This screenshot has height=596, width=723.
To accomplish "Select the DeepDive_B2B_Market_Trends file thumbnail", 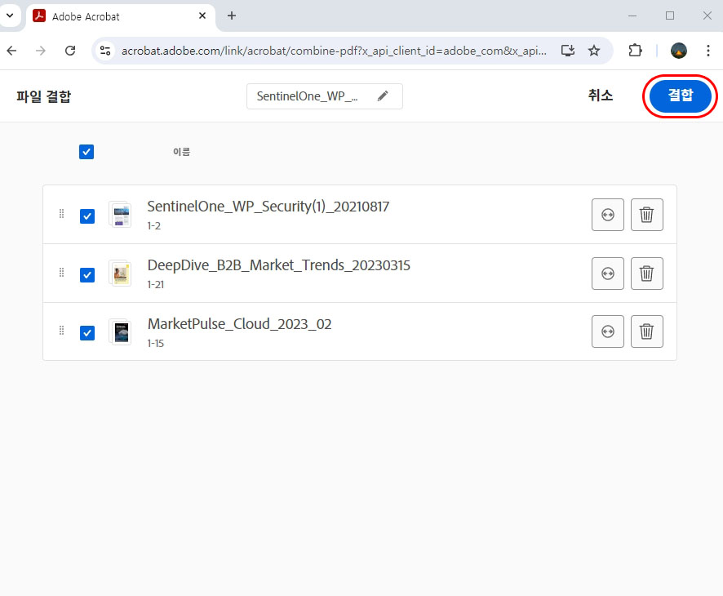I will pos(120,274).
